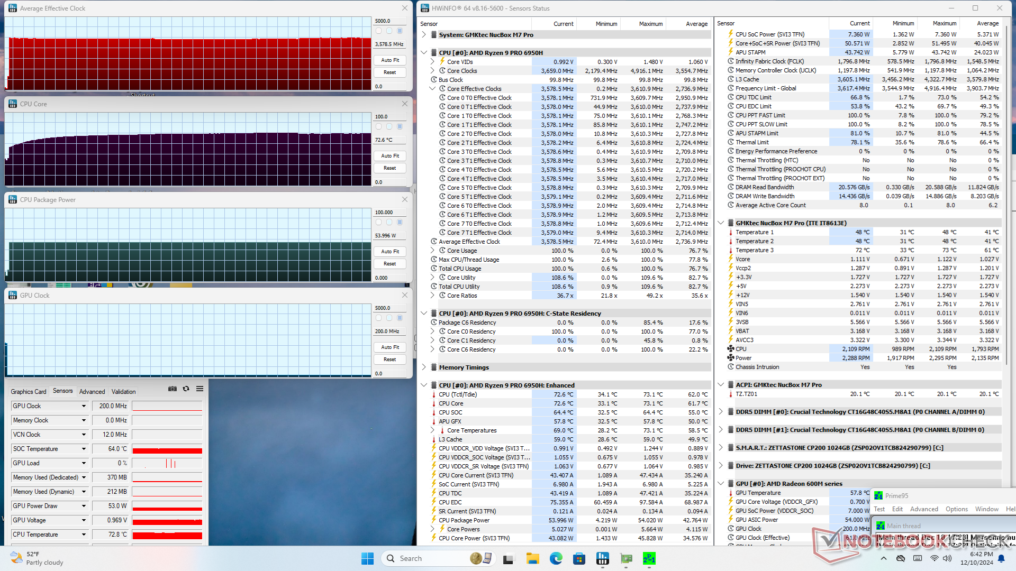The image size is (1016, 571).
Task: Open the Options menu in Prime95
Action: point(957,509)
